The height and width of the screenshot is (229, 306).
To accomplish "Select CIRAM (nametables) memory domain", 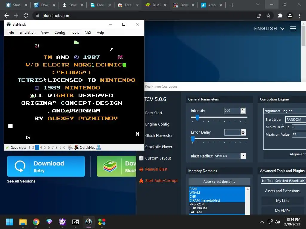I will point(217,200).
